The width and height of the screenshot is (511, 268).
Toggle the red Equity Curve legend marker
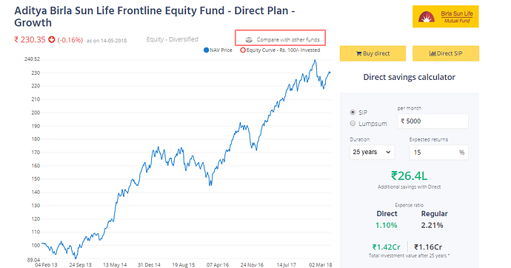(243, 50)
